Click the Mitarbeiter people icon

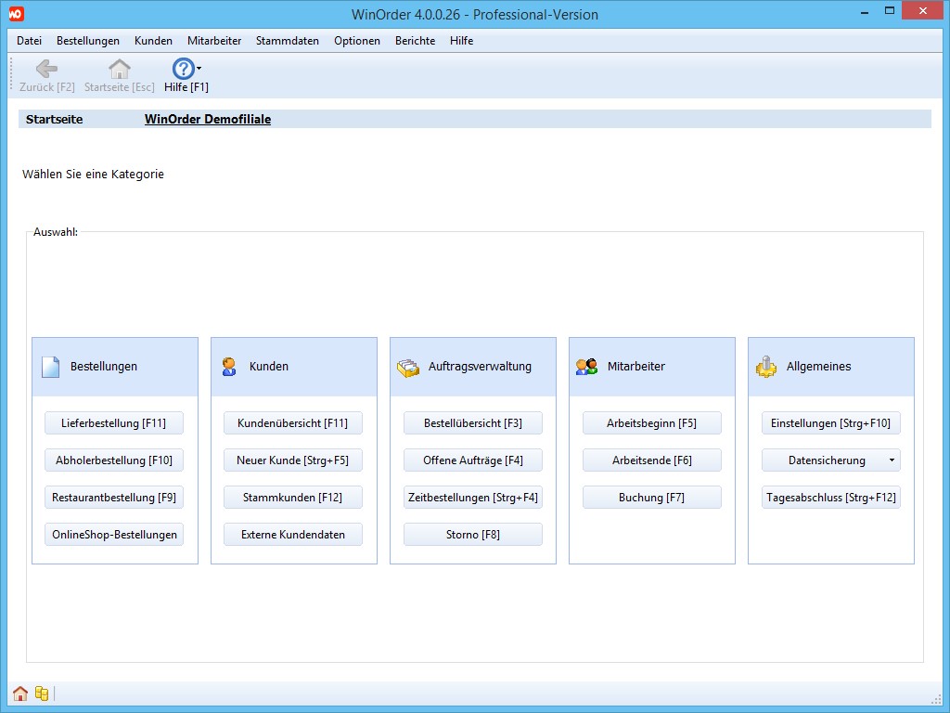point(586,367)
